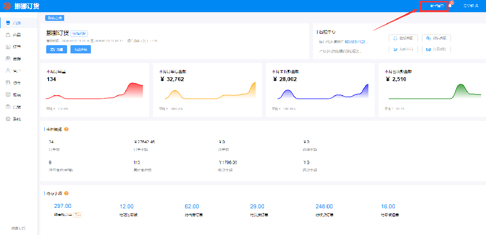Open 商品 shopping bag icon in sidebar

coord(13,35)
